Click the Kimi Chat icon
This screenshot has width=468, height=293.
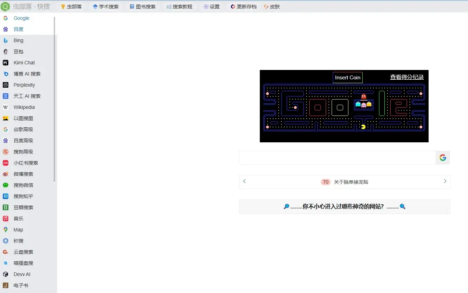[6, 63]
